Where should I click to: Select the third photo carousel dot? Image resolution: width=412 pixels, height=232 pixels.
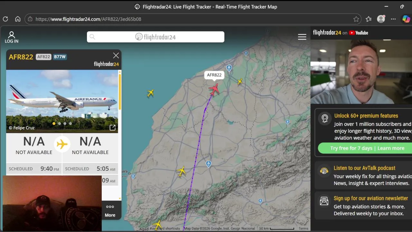point(65,123)
